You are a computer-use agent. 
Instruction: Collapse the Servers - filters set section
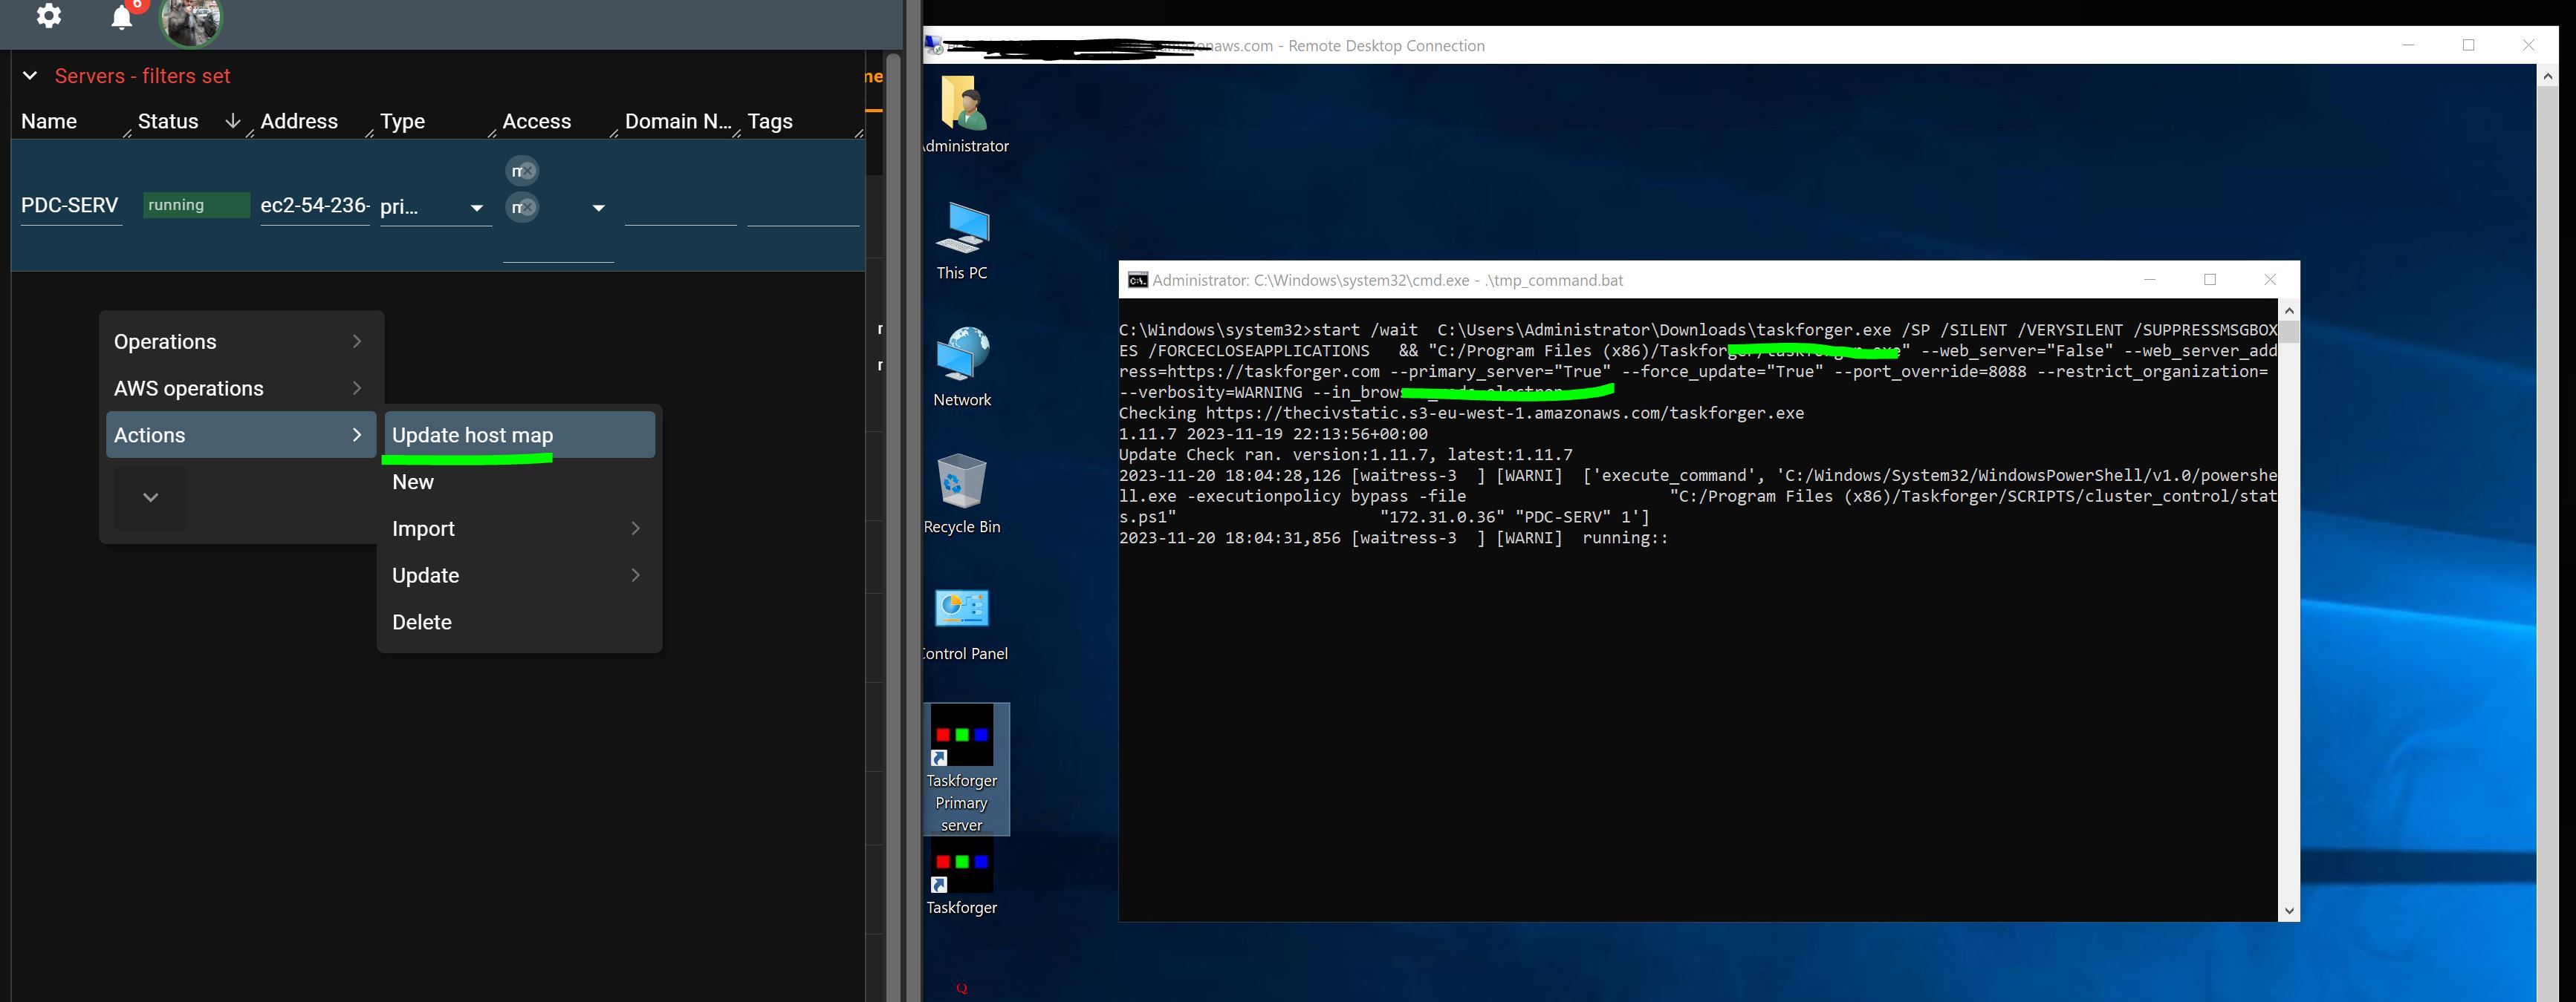30,76
